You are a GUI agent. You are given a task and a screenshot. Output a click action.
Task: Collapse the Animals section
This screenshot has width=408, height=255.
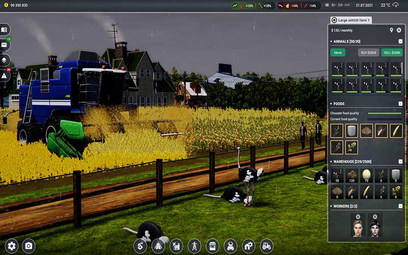400,41
